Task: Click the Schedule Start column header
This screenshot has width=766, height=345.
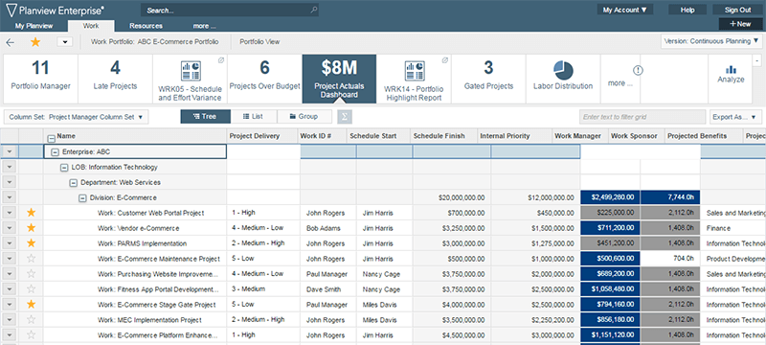Action: click(378, 136)
